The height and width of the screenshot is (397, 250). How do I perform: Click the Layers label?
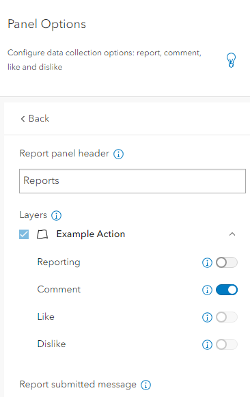[33, 215]
